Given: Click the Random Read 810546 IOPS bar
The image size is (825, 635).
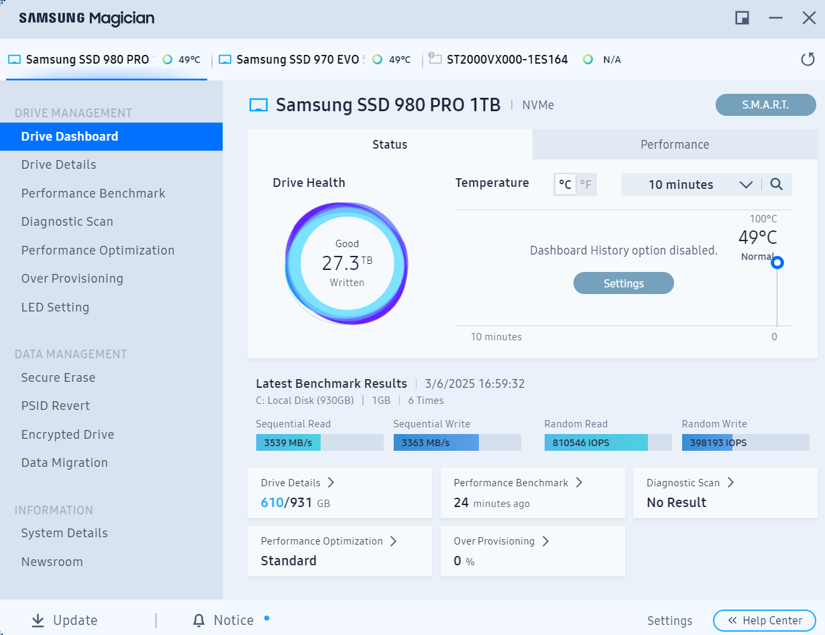Looking at the screenshot, I should tap(608, 443).
